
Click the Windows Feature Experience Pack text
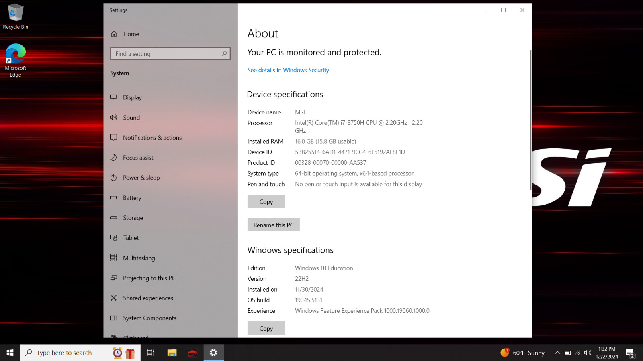(362, 311)
